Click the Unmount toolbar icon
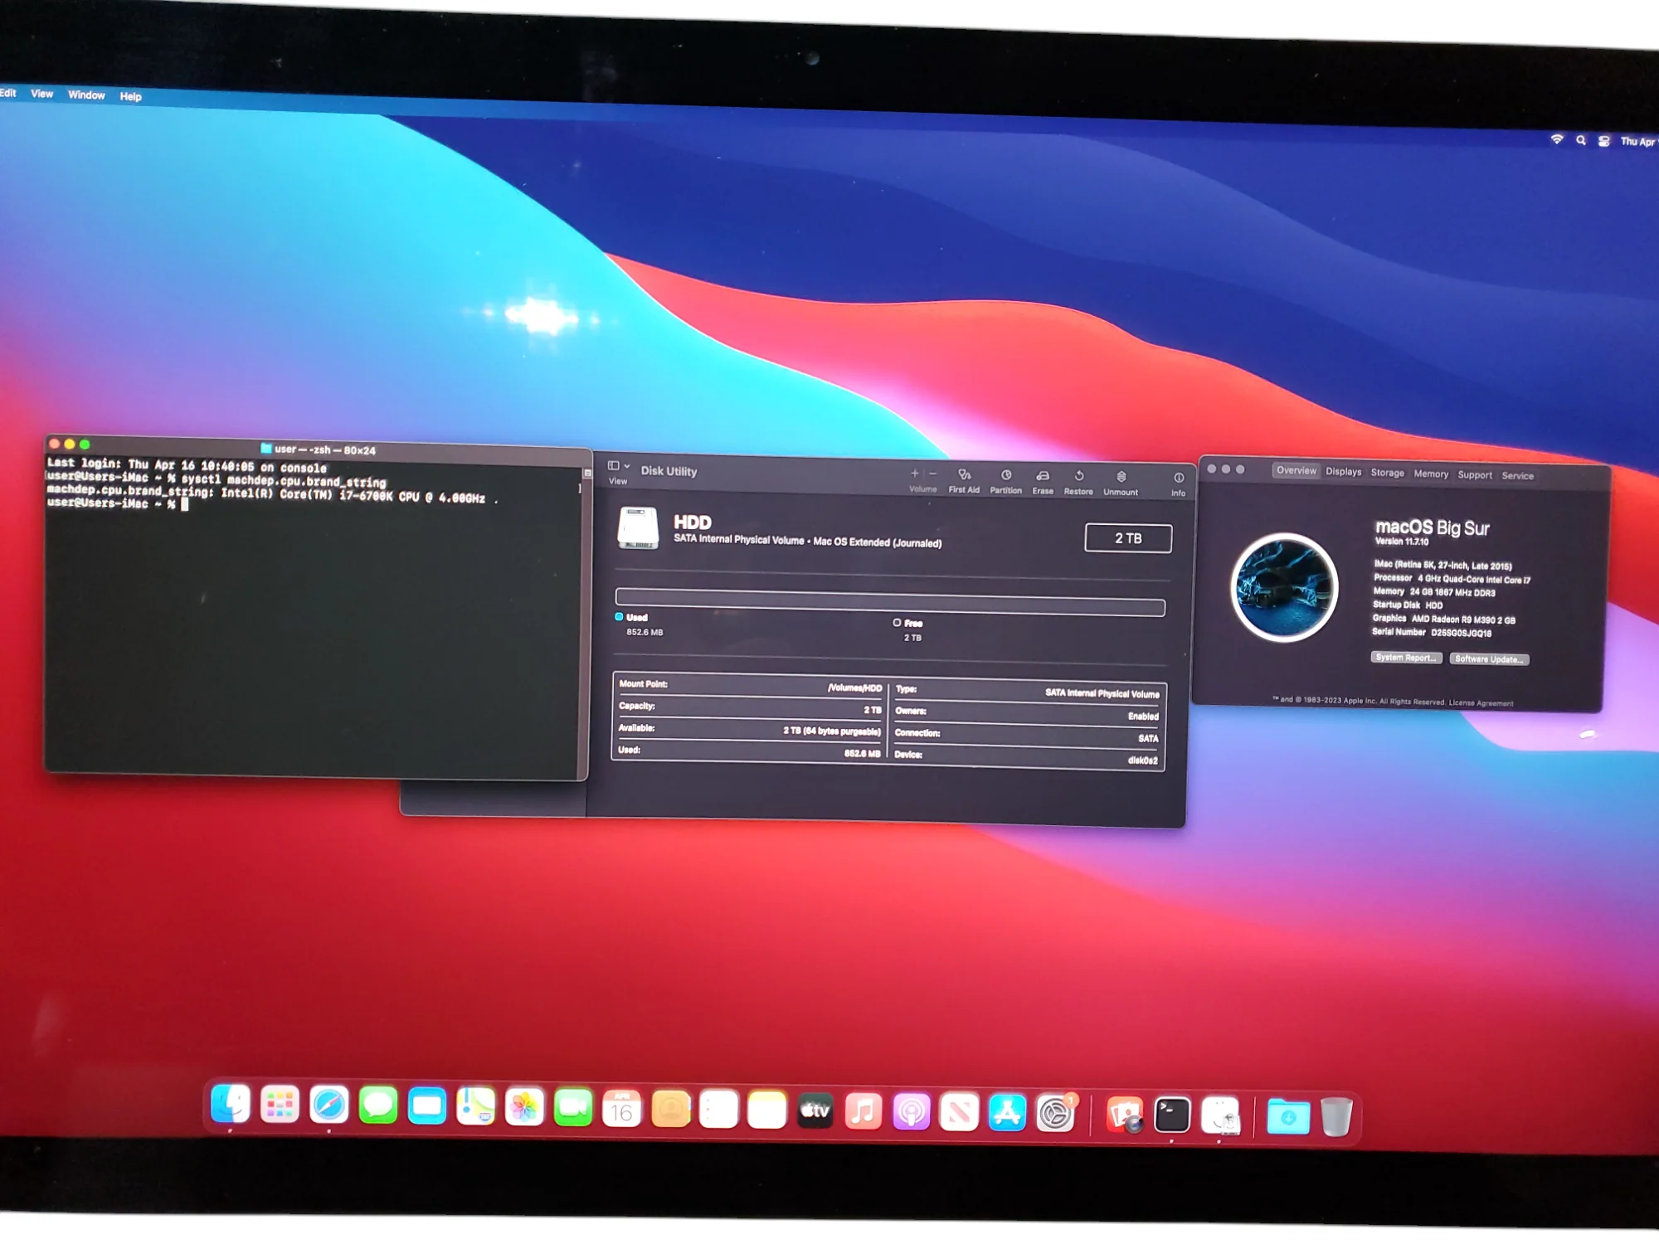 [1121, 477]
